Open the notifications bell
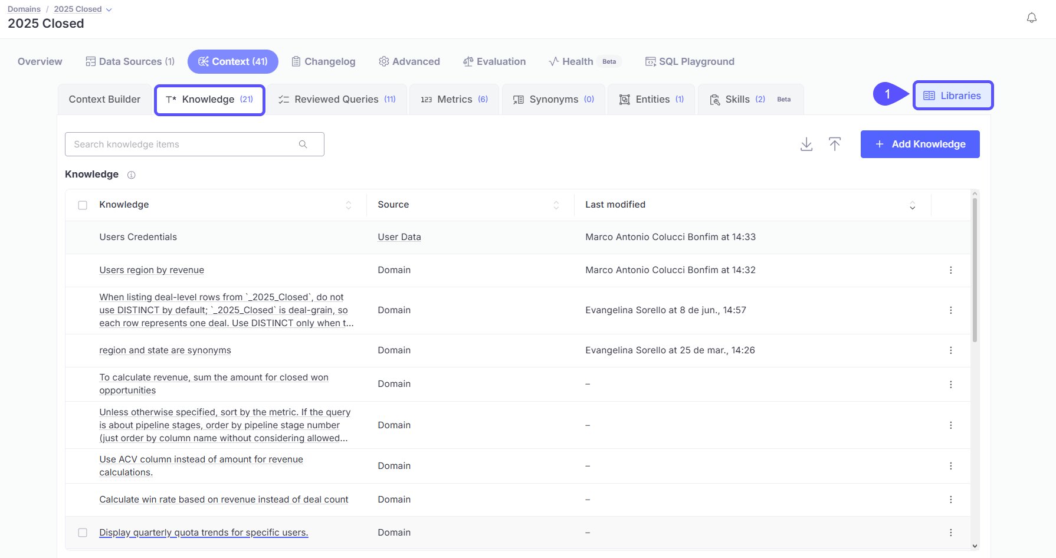The image size is (1056, 558). pos(1031,18)
